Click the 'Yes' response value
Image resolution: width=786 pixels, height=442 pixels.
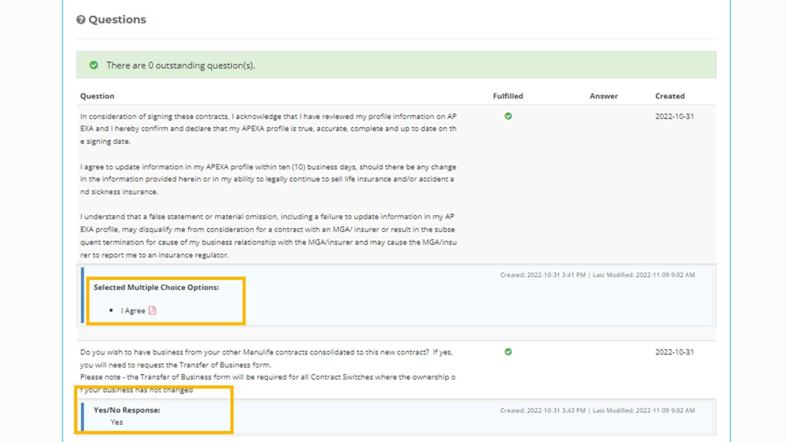pyautogui.click(x=117, y=422)
